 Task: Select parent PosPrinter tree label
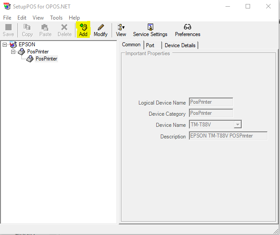[38, 52]
